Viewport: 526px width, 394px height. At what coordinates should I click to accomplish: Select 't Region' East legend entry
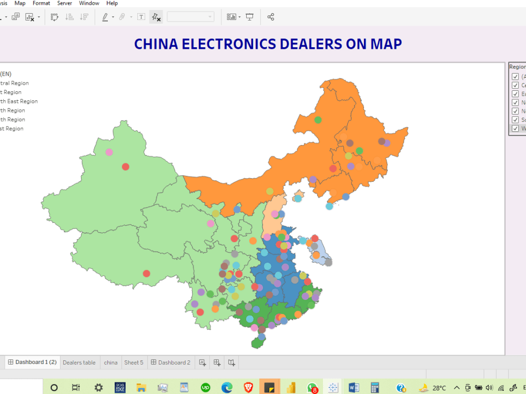coord(11,92)
